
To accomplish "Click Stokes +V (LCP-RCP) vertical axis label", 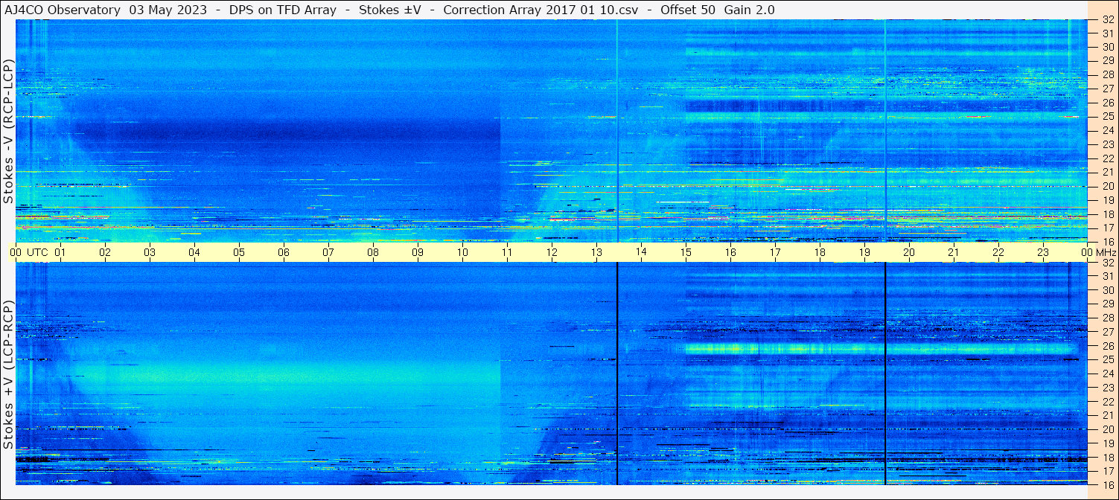I will tap(9, 375).
